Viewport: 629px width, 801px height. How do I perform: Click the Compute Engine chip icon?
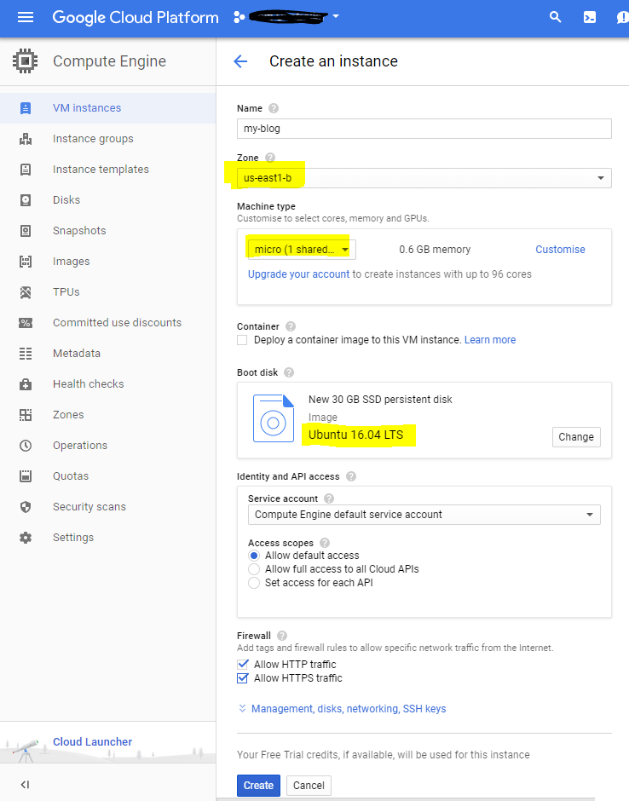[x=25, y=61]
